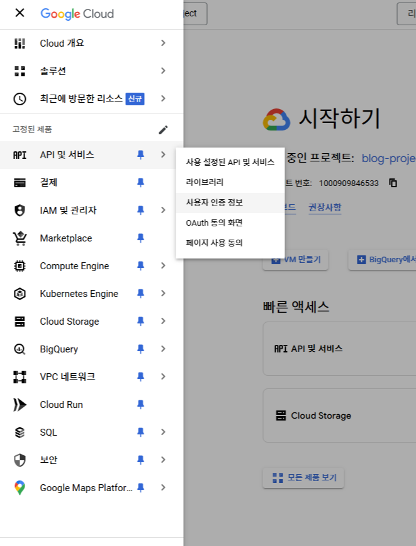Click the 신규 badge on recent resources
The image size is (416, 546).
[x=135, y=99]
